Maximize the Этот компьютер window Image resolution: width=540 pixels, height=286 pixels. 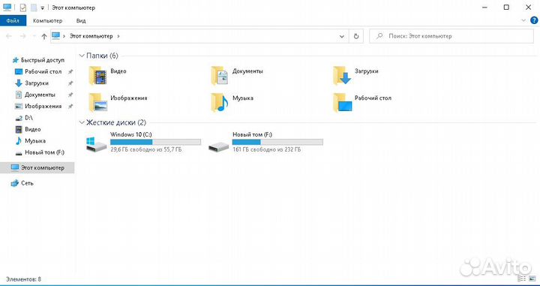point(506,8)
